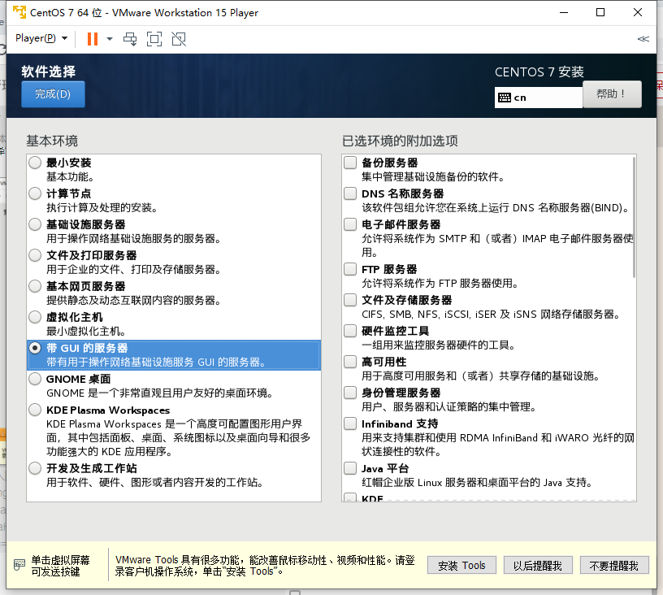Check Infiniband 支持 checkbox
The width and height of the screenshot is (663, 595).
point(350,423)
